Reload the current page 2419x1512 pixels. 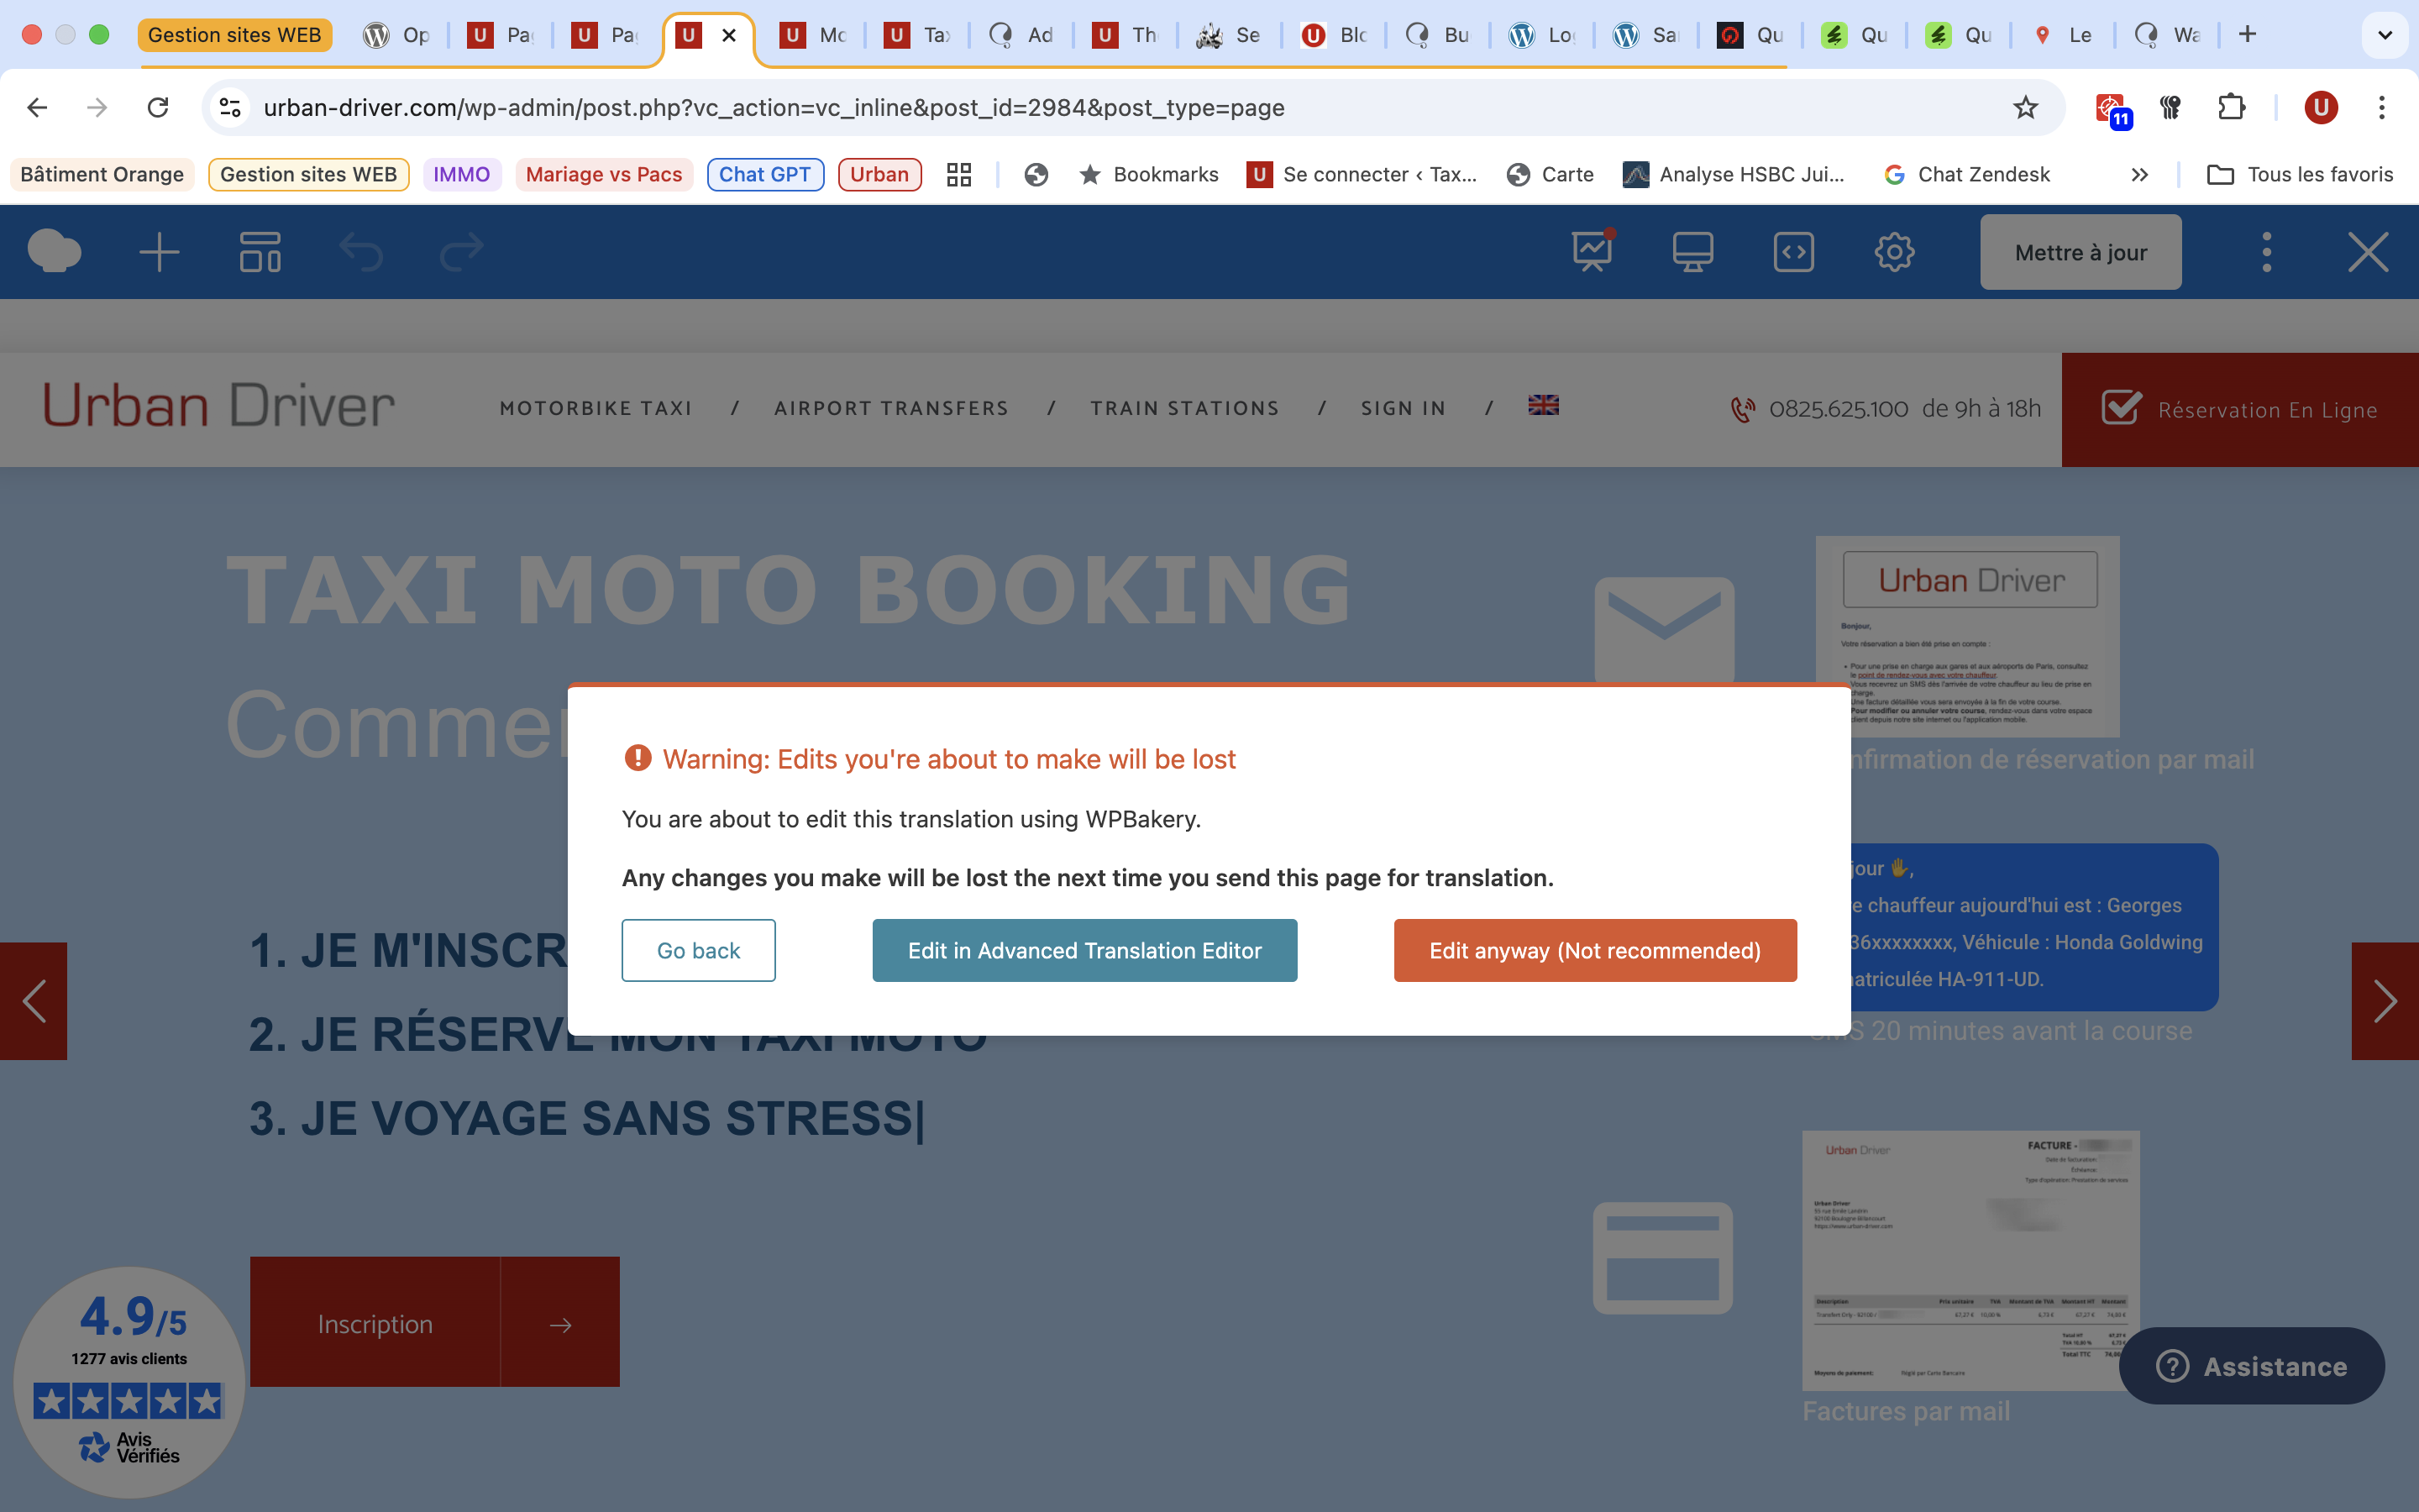pos(158,107)
